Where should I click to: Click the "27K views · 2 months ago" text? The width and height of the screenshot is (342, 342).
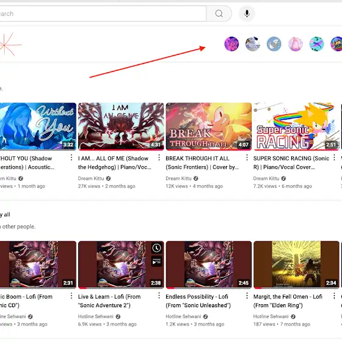pos(107,186)
